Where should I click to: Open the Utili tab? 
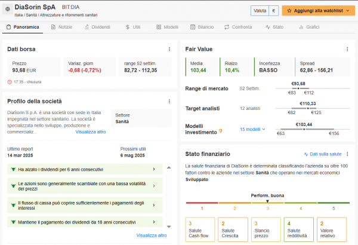133,27
